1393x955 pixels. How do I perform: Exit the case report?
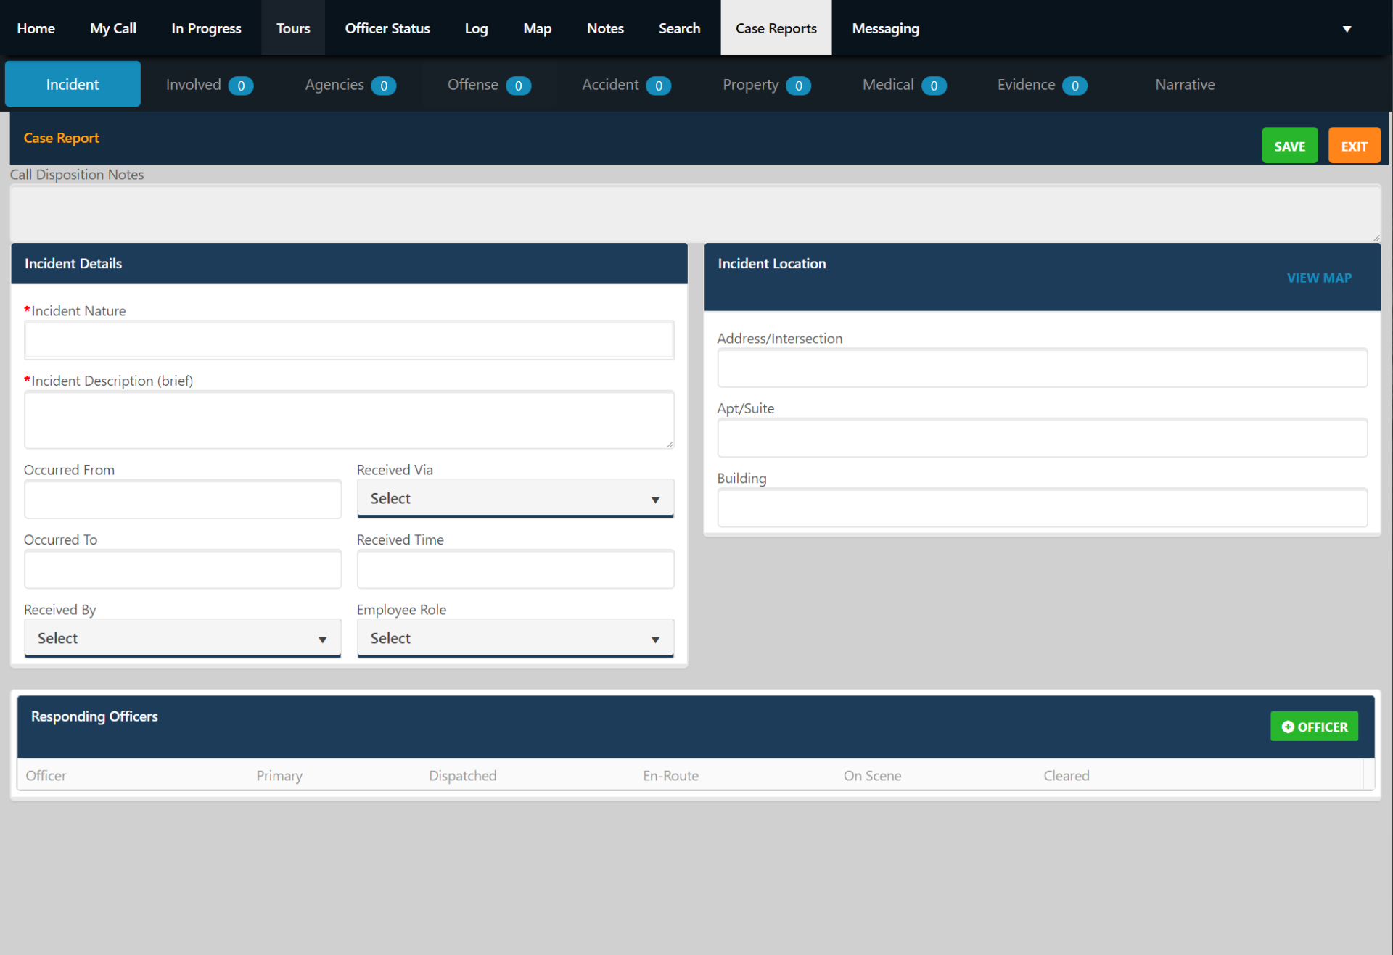pyautogui.click(x=1354, y=145)
